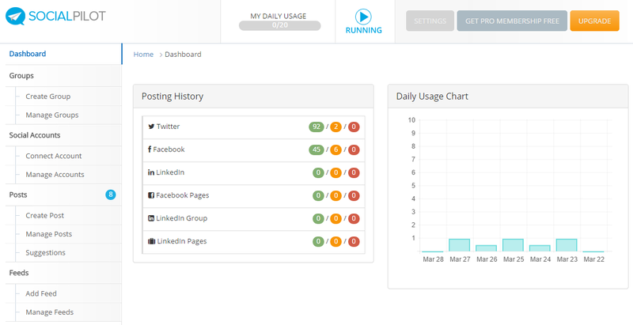Click the blue Posts count badge 8
The height and width of the screenshot is (325, 633).
coord(111,195)
